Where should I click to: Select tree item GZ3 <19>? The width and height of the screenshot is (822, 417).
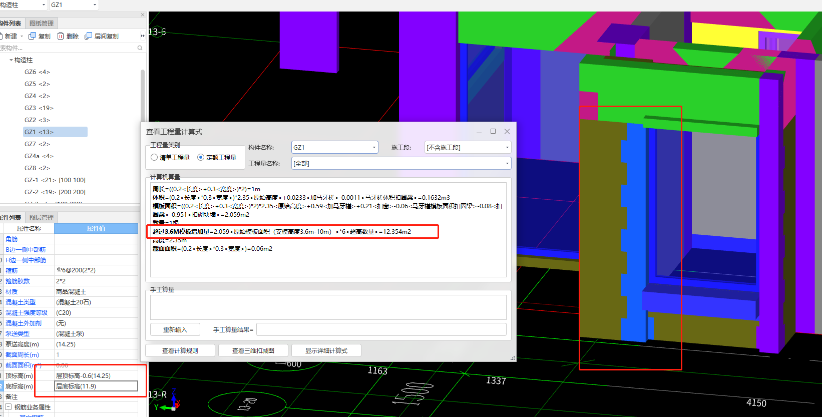click(39, 108)
